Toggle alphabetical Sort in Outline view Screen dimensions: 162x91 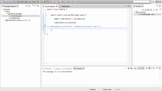(146, 10)
